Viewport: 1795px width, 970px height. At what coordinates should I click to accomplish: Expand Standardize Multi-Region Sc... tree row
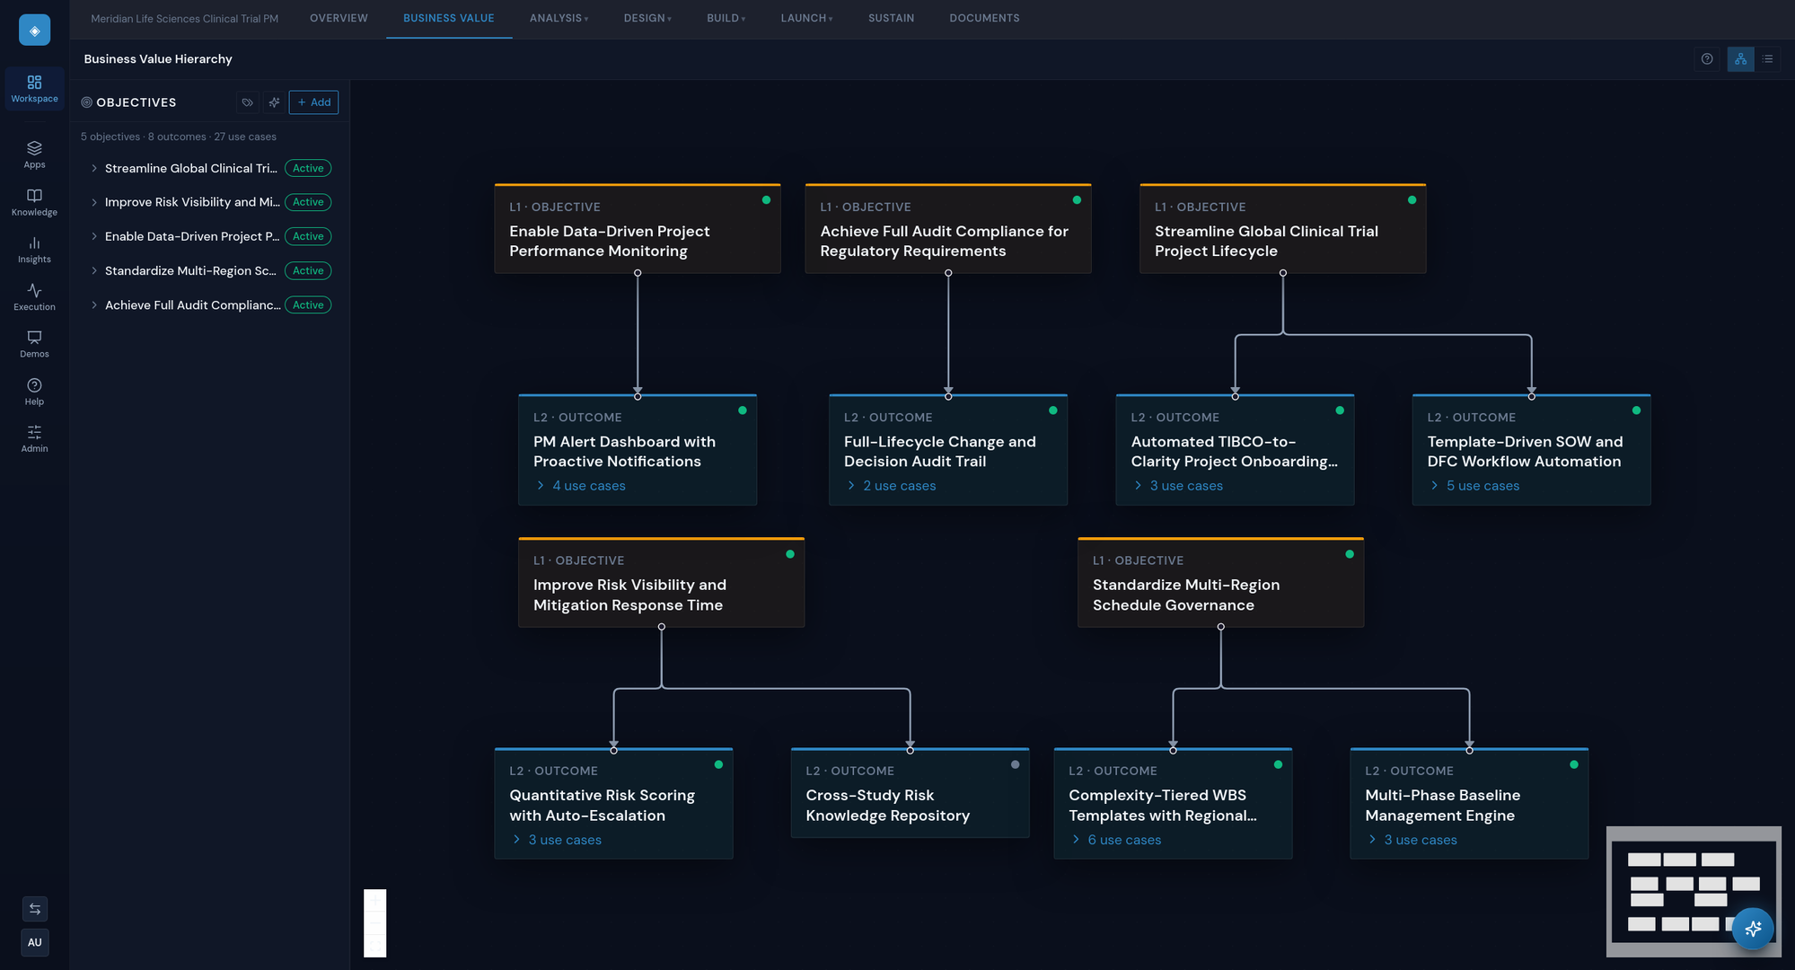click(x=93, y=270)
